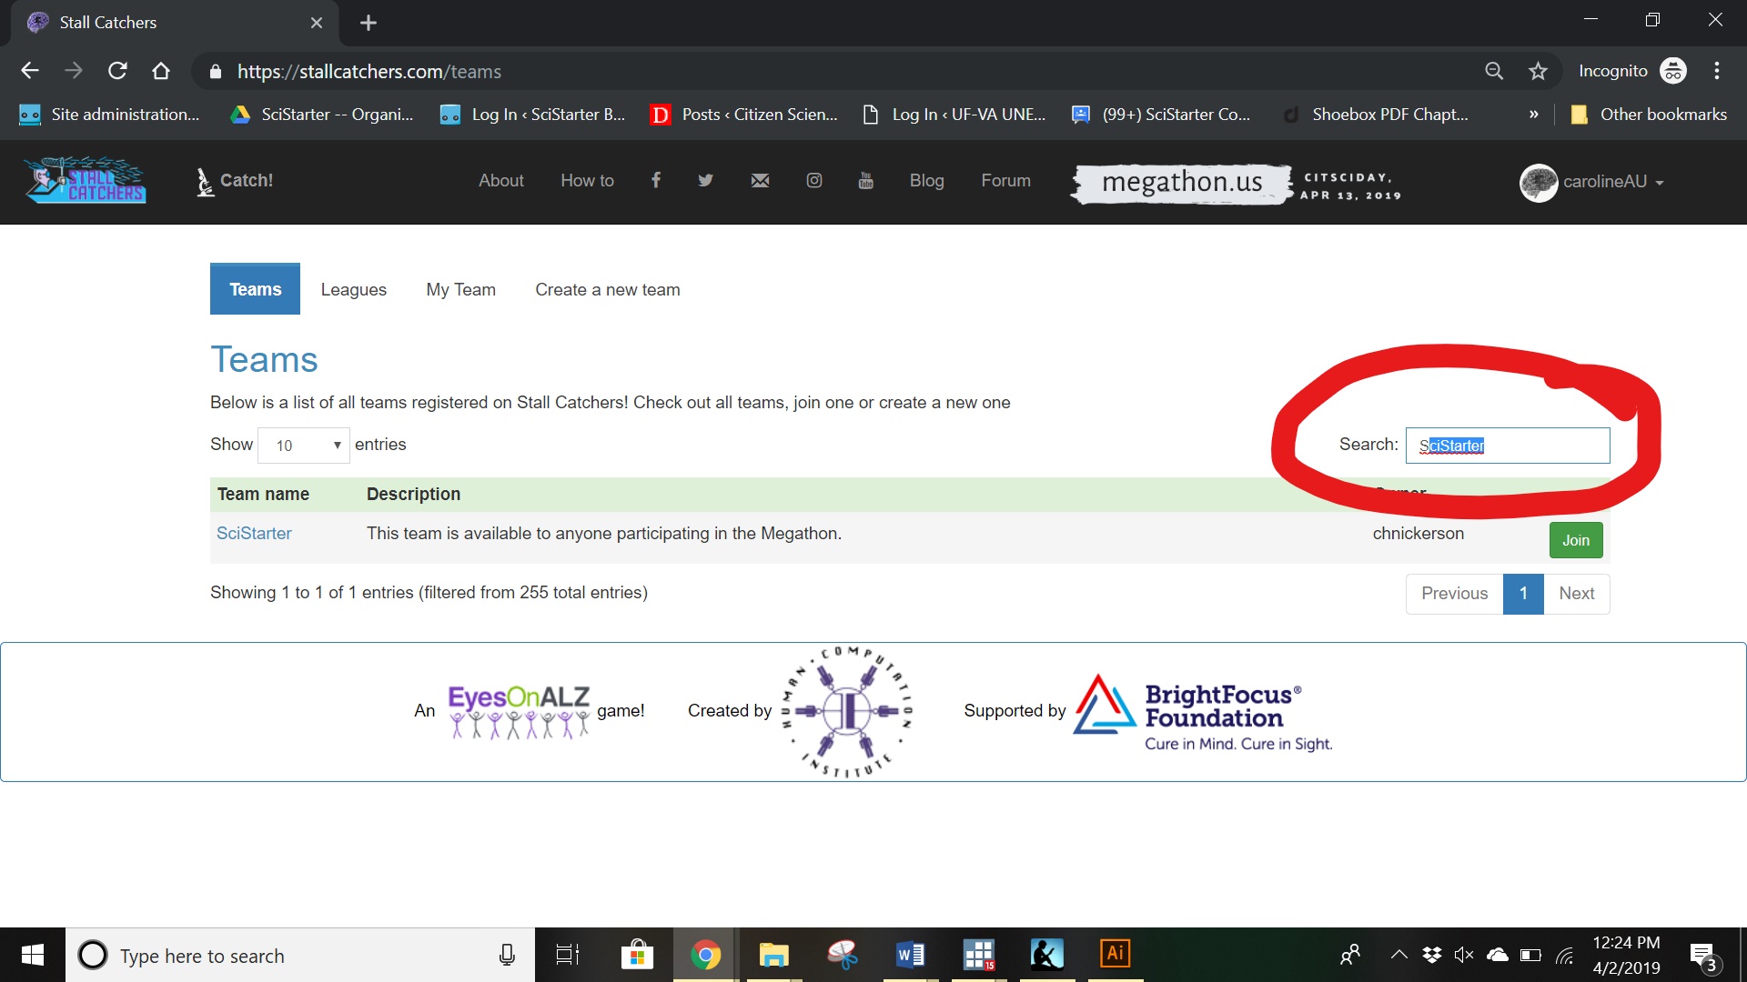Open the About menu item
Screen dimensions: 1747x982
coord(501,181)
